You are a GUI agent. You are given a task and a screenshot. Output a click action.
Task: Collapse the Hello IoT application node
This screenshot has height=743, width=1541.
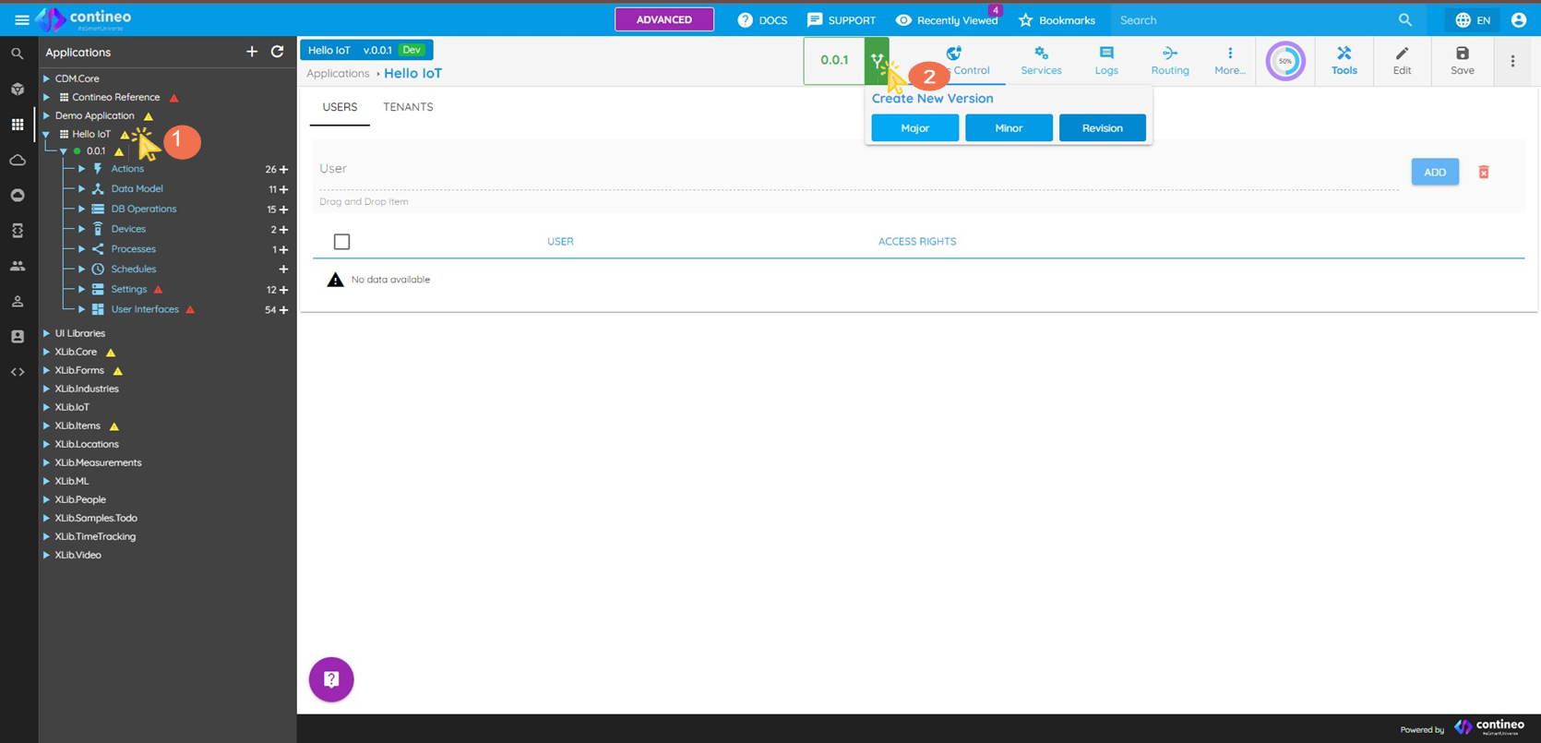click(x=46, y=135)
